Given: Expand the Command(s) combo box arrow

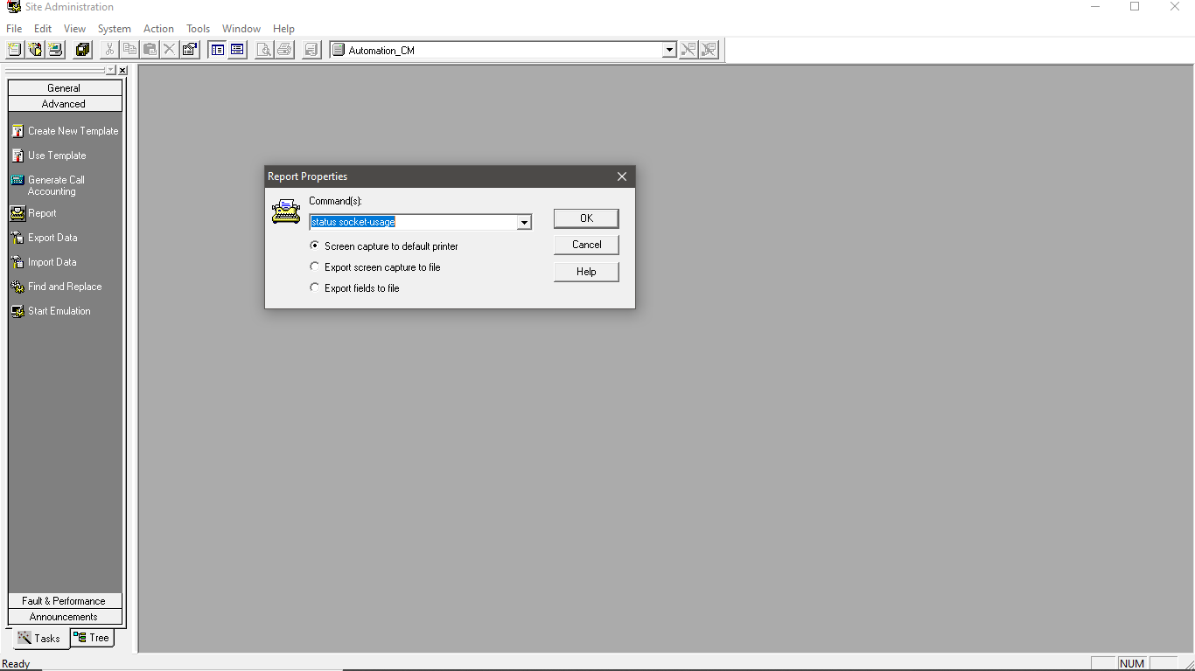Looking at the screenshot, I should [x=524, y=223].
